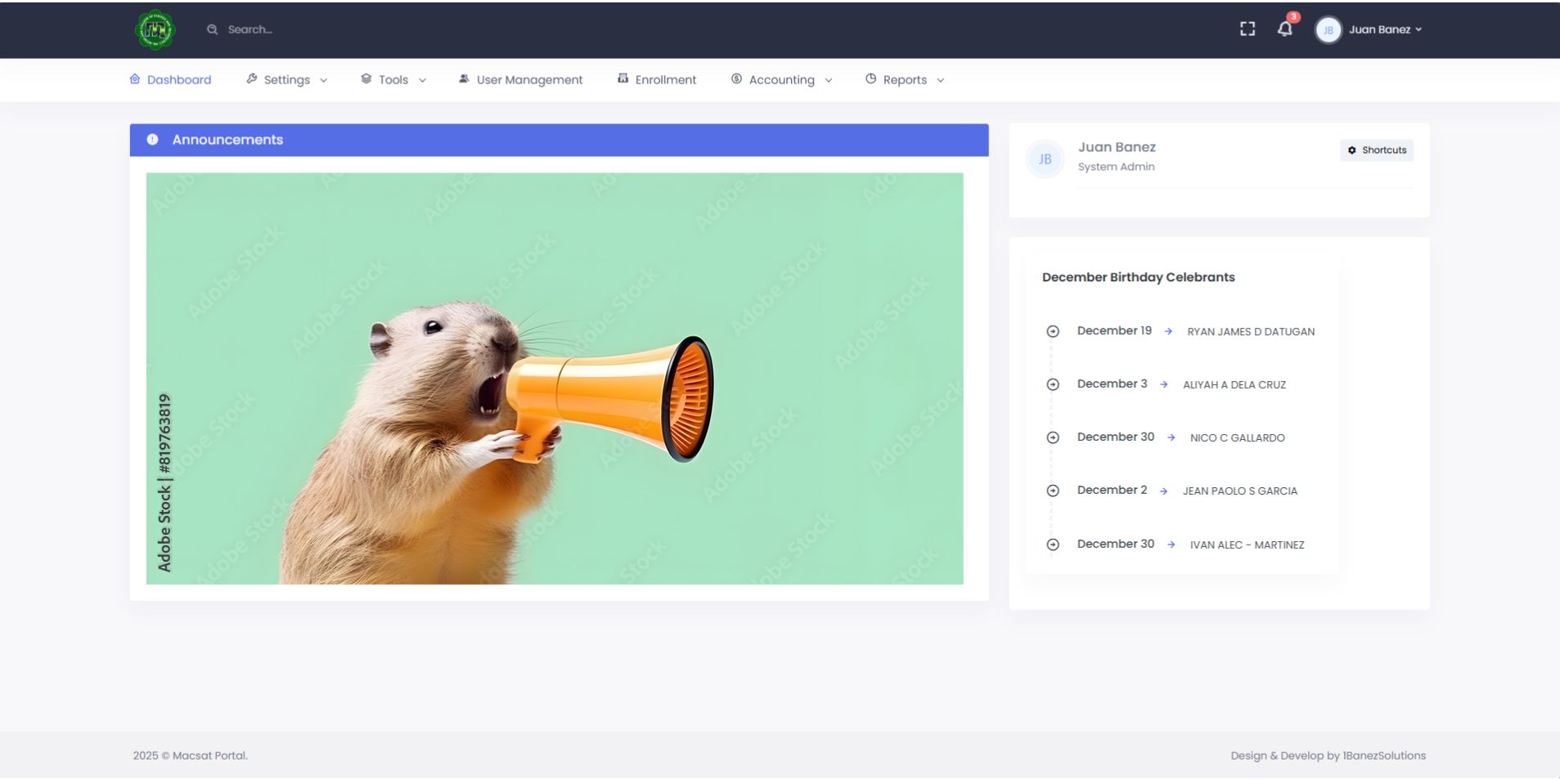Expand the Settings dropdown menu

coord(286,80)
